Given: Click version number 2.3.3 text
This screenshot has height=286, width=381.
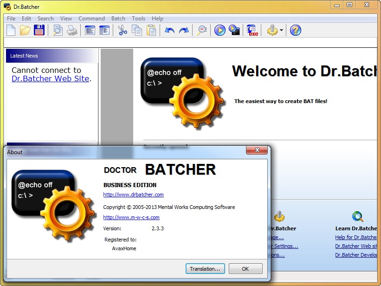Looking at the screenshot, I should pyautogui.click(x=158, y=228).
